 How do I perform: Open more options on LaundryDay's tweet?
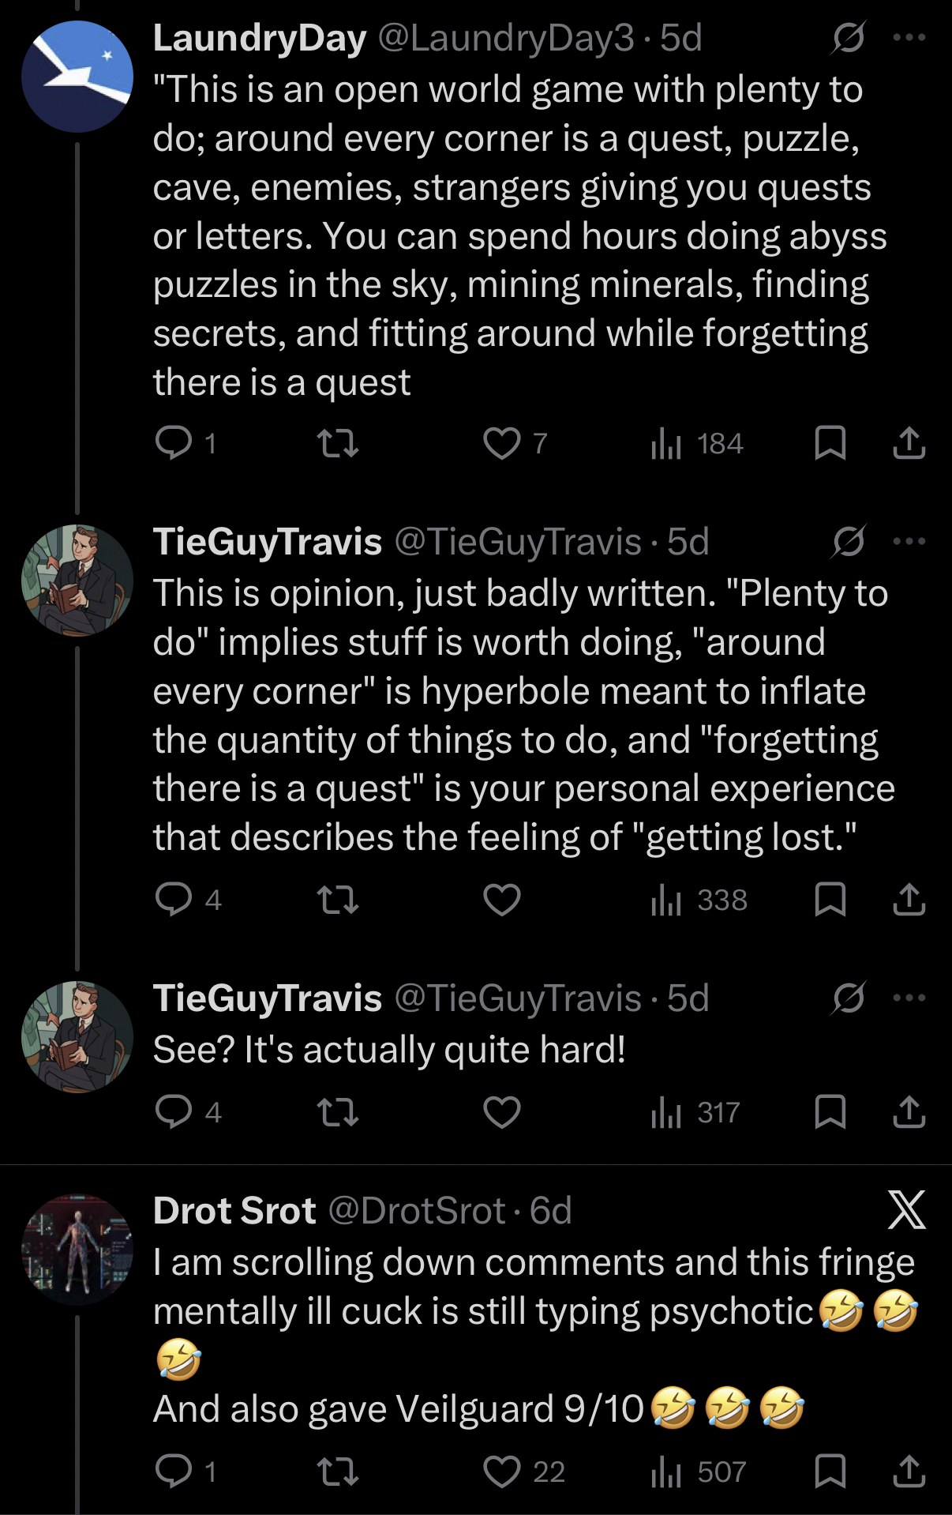point(909,37)
